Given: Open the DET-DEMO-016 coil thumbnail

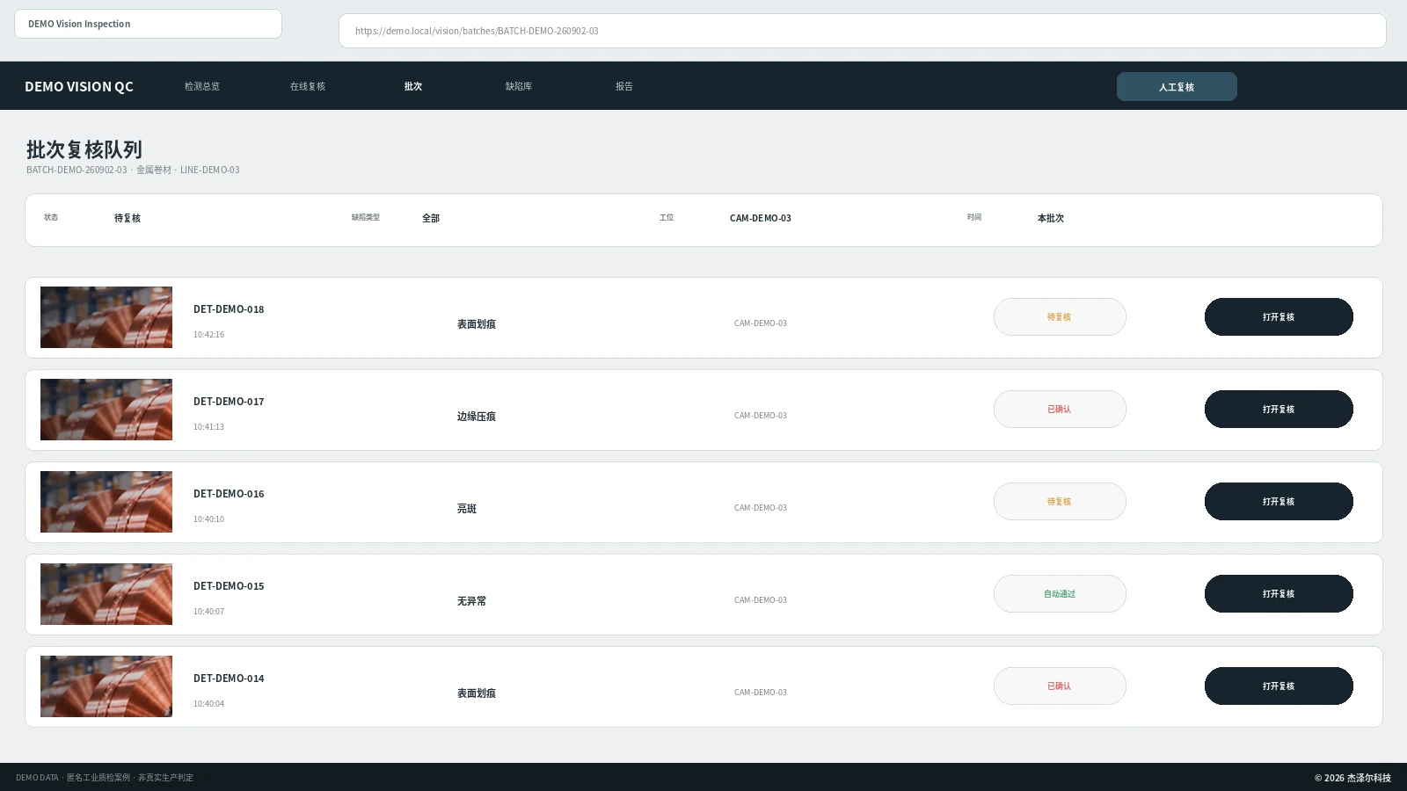Looking at the screenshot, I should click(x=106, y=502).
